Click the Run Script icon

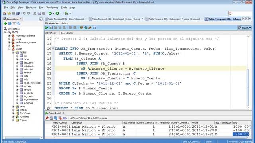click(51, 27)
